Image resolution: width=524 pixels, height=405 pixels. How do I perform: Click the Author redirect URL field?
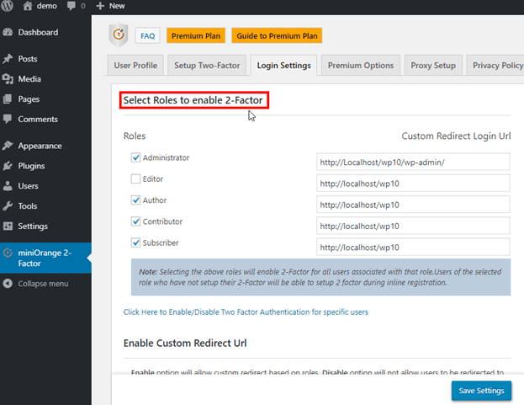413,205
